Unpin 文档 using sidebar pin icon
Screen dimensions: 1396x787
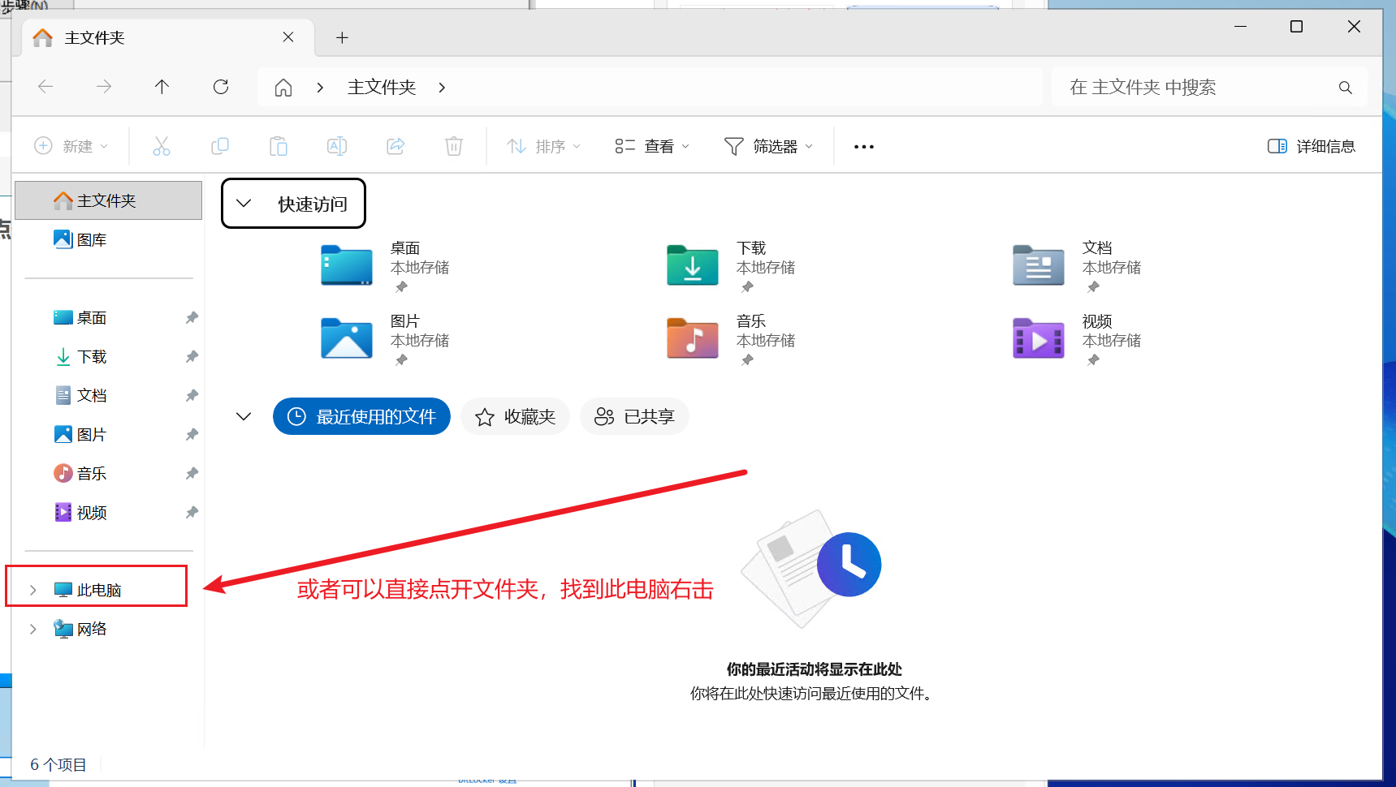coord(192,396)
